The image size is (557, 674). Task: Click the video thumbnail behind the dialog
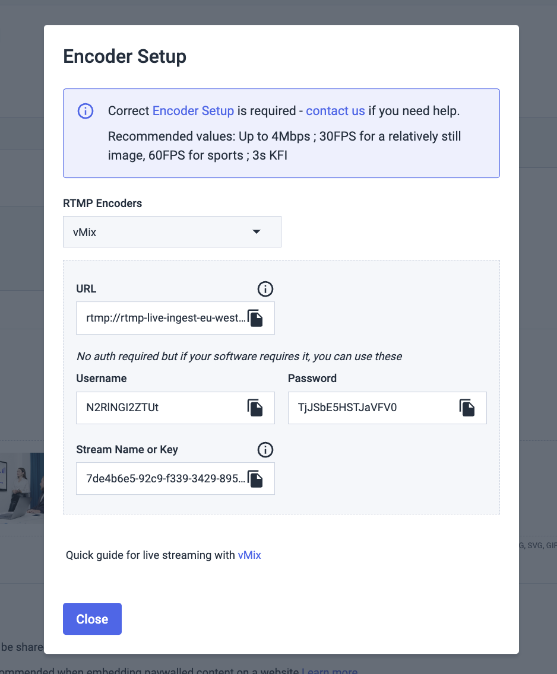tap(21, 487)
